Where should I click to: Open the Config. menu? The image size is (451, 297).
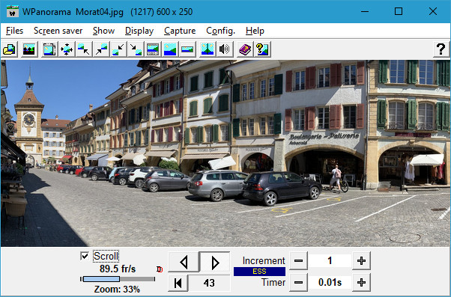pyautogui.click(x=220, y=31)
